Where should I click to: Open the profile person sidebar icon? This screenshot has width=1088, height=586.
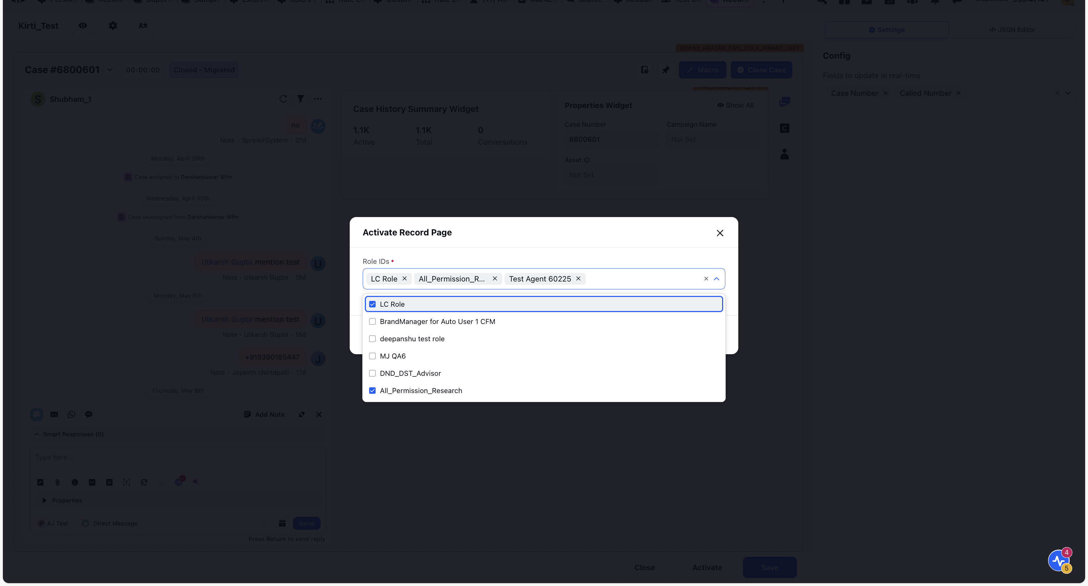tap(784, 154)
